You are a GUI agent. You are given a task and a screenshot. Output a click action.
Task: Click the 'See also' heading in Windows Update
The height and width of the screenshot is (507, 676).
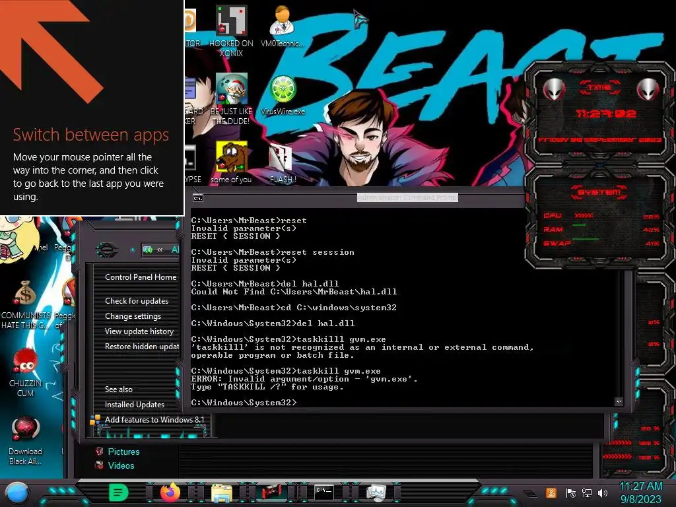point(119,389)
